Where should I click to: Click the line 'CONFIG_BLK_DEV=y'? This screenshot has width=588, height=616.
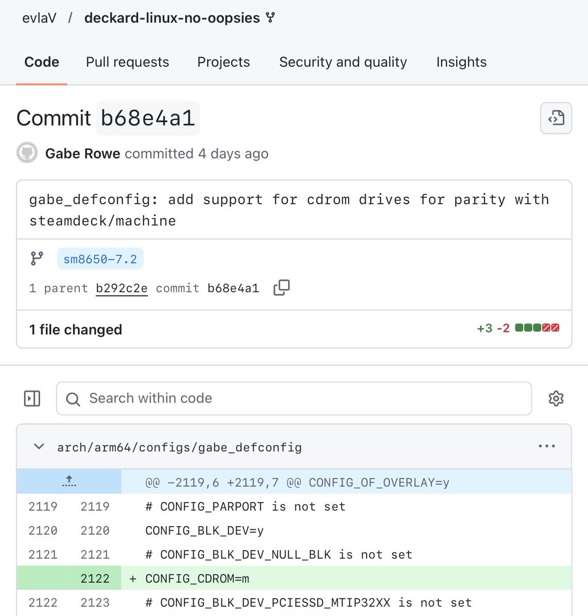205,531
